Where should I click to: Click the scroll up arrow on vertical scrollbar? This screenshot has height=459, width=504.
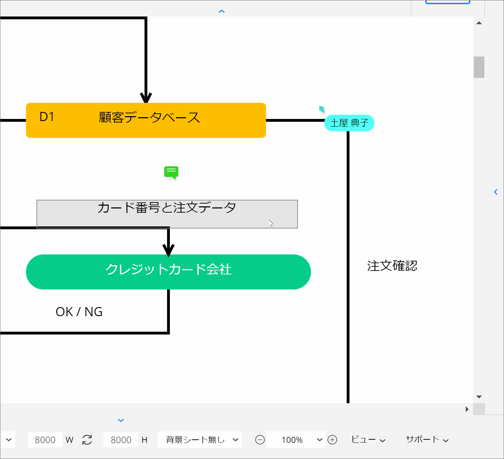coord(479,23)
